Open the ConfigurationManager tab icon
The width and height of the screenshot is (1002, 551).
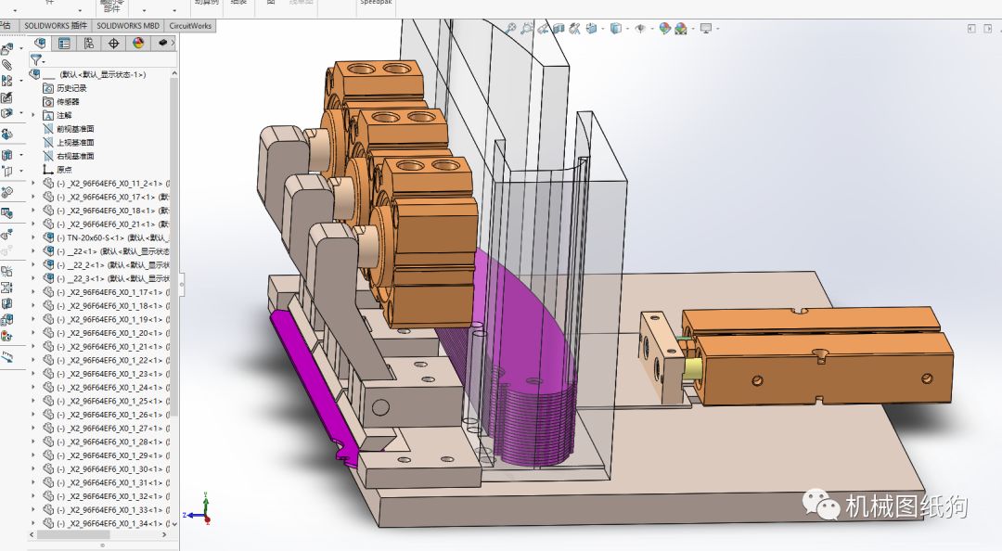(89, 43)
